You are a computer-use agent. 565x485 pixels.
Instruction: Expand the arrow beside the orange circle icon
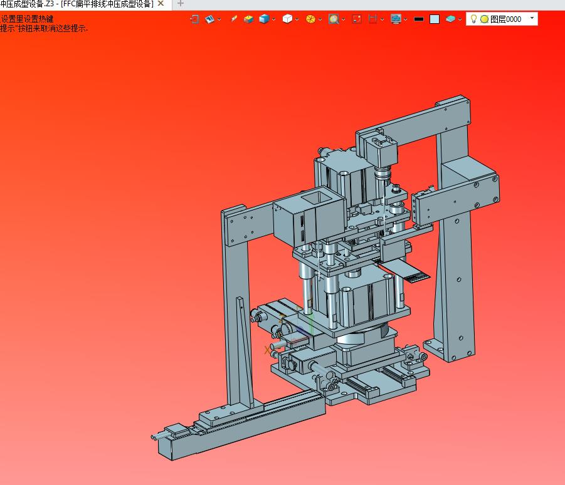point(320,19)
